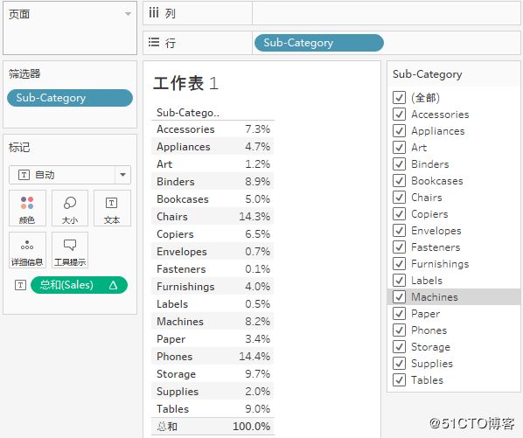Click the delta table-calculation icon on 总和(Sales)
Image resolution: width=523 pixels, height=438 pixels.
(x=114, y=285)
